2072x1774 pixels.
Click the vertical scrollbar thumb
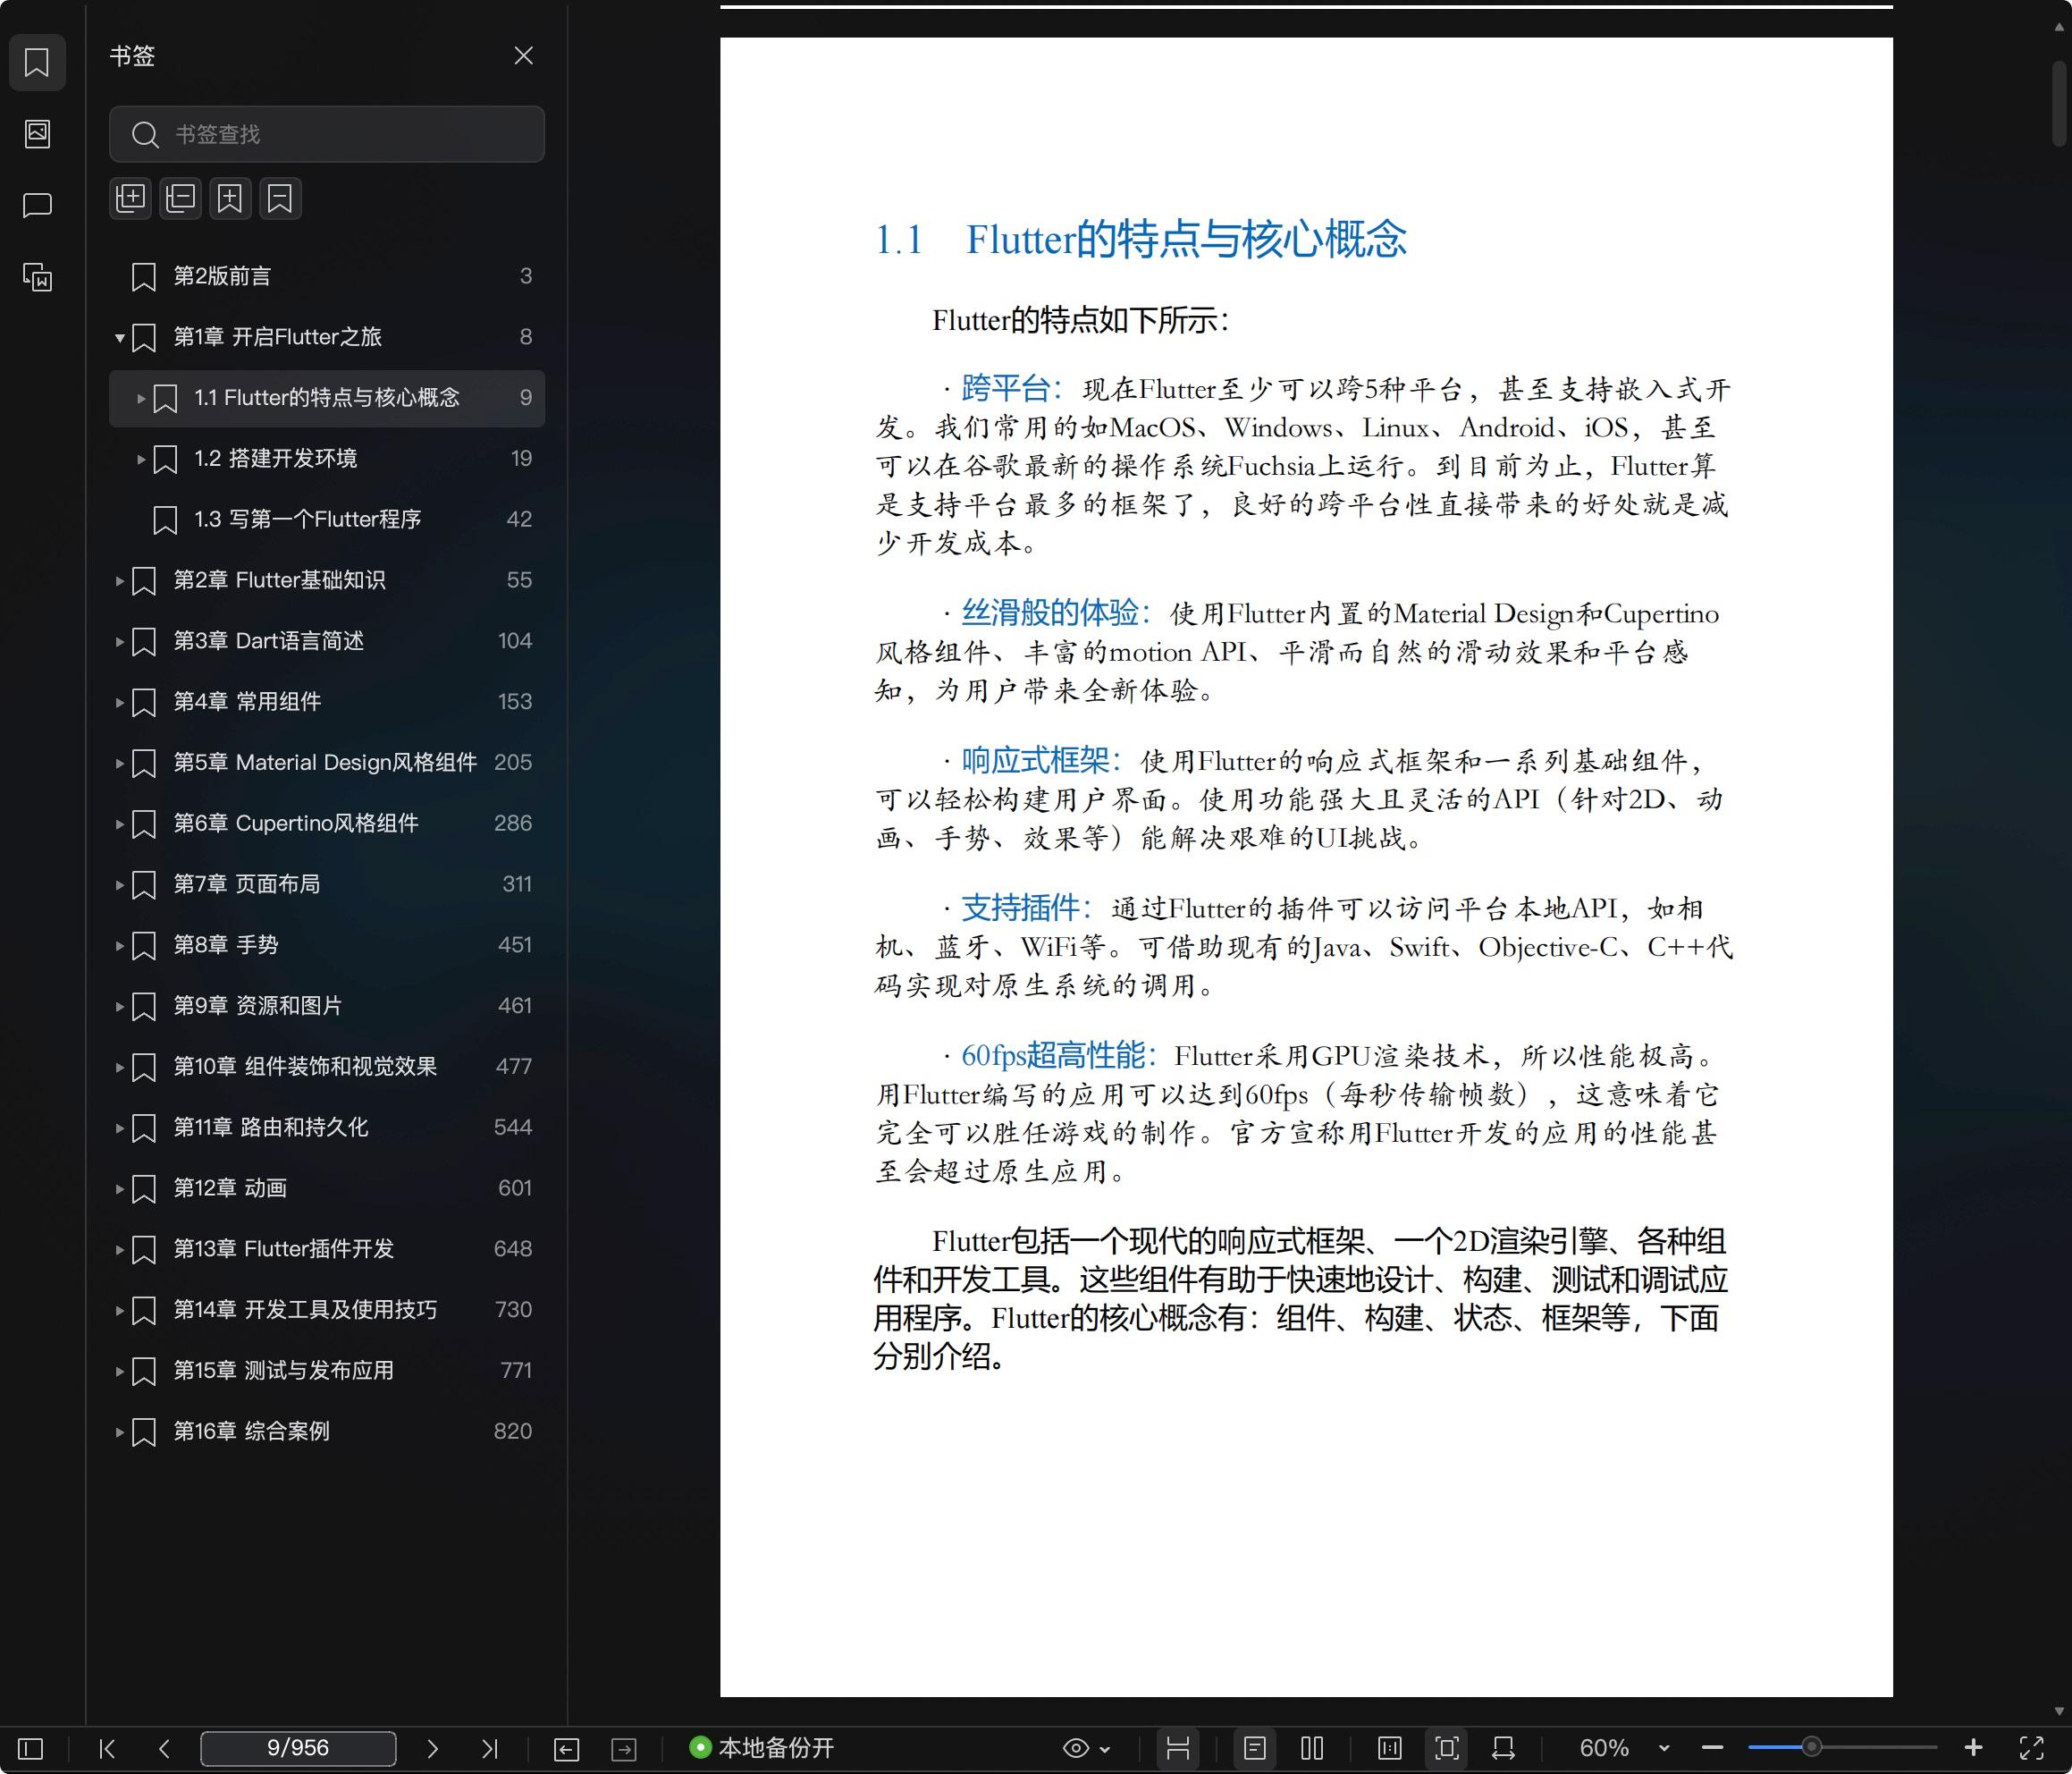[2059, 104]
